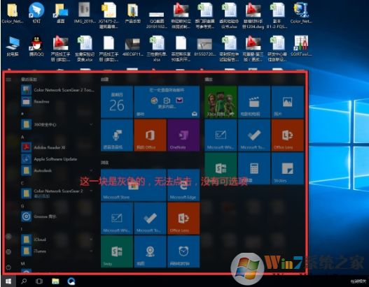The image size is (369, 287).
Task: Open the green Xbox tile
Action: click(x=221, y=102)
